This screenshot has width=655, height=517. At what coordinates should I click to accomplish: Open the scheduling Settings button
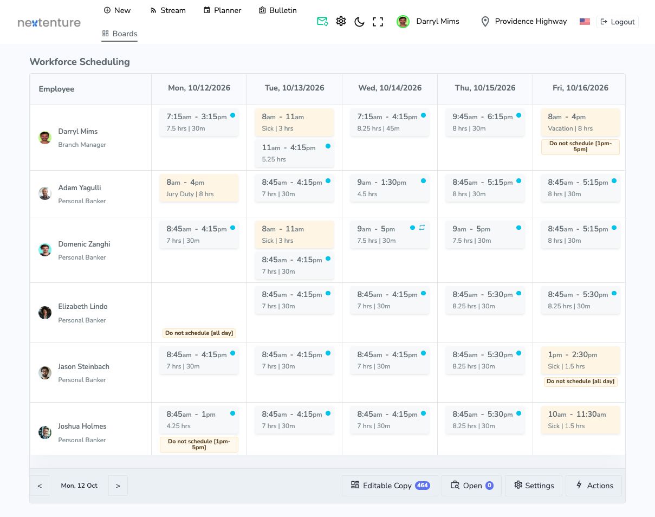(534, 486)
